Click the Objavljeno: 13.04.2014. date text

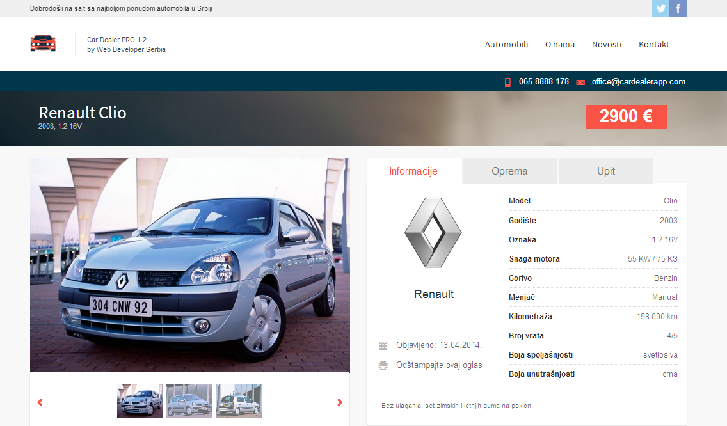point(439,345)
